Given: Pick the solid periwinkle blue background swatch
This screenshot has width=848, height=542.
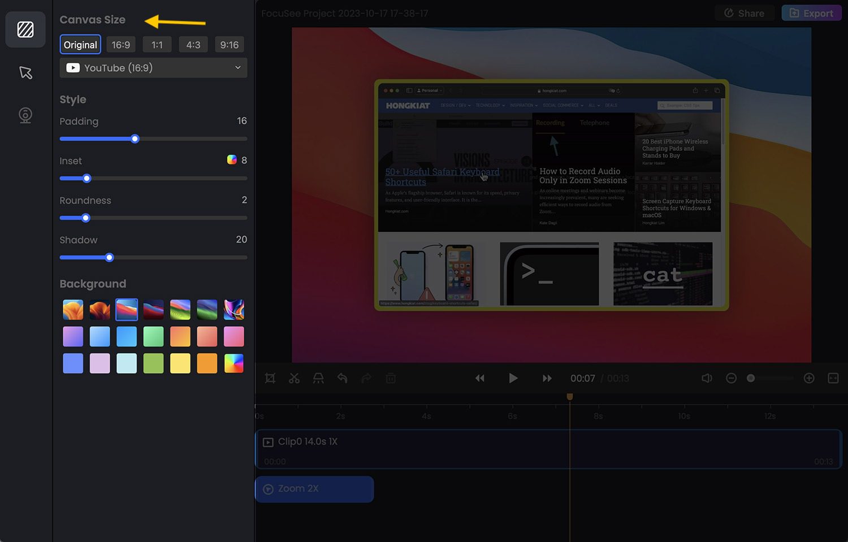Looking at the screenshot, I should [x=73, y=363].
